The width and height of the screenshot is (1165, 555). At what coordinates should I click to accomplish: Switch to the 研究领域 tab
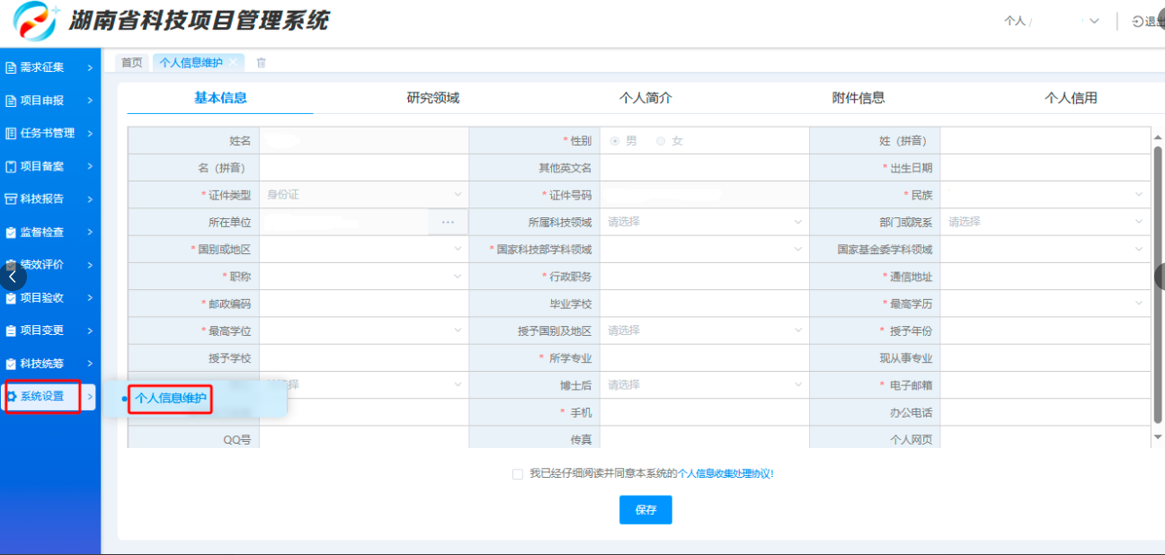[x=432, y=98]
